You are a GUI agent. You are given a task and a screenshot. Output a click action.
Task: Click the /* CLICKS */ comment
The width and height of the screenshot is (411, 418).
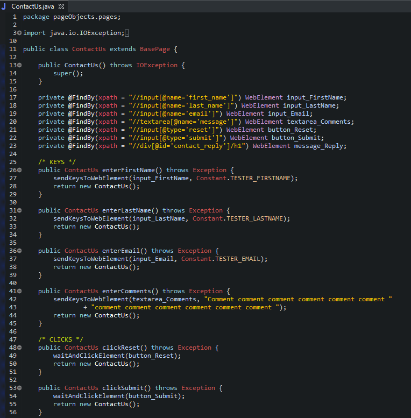click(60, 339)
